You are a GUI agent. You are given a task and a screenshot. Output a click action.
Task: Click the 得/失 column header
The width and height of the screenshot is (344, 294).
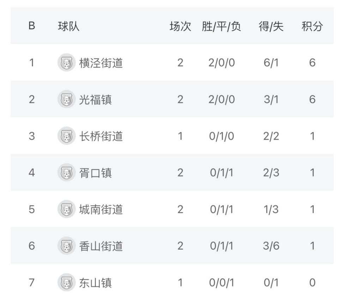pyautogui.click(x=271, y=27)
